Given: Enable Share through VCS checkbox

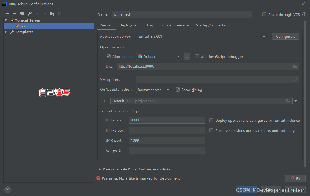Looking at the screenshot, I should pyautogui.click(x=264, y=14).
